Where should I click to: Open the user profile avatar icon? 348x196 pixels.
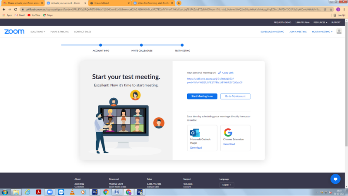click(x=339, y=31)
